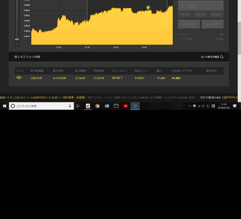241x219 pixels.
Task: Click the HIGH option button
Action: point(189,24)
